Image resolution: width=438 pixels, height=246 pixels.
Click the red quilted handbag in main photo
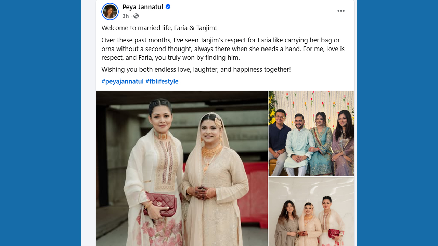point(160,204)
